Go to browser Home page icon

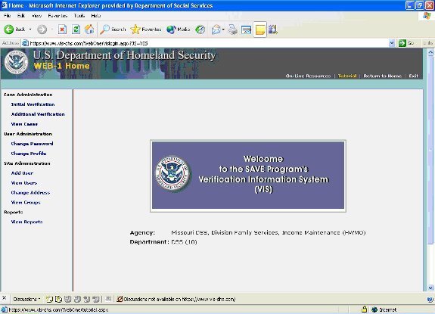coord(89,30)
